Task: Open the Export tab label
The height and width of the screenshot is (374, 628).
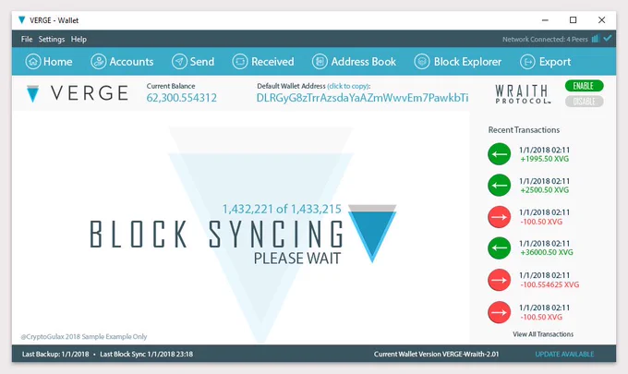Action: tap(555, 62)
